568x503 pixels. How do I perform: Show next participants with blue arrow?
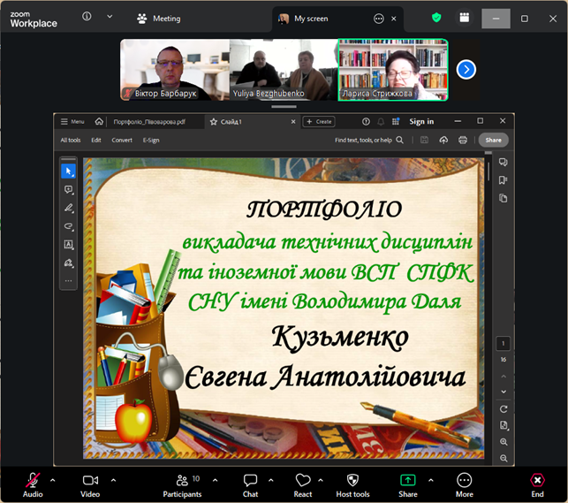point(466,70)
